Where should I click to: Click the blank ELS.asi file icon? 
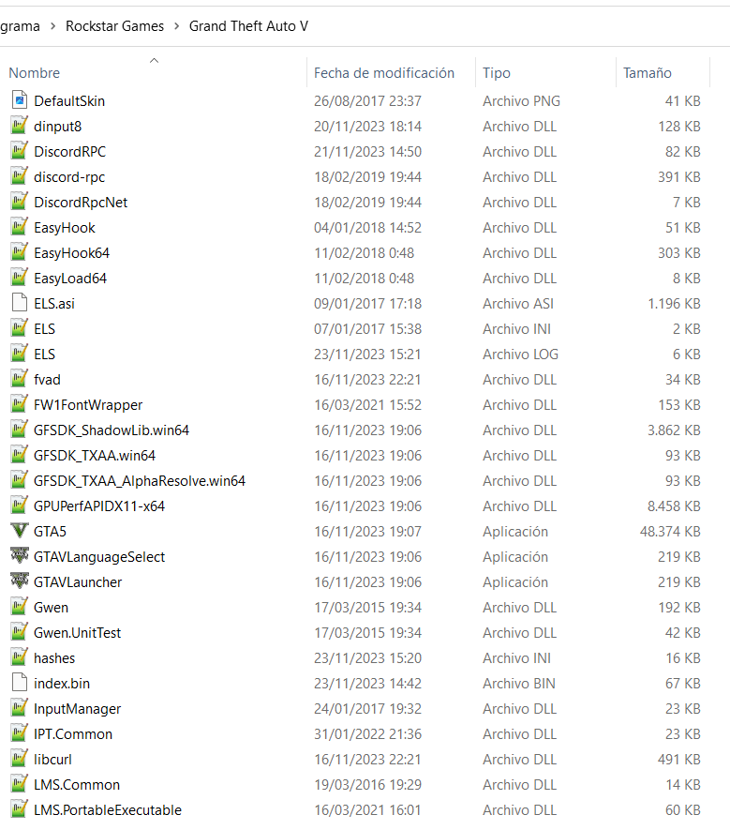point(20,303)
